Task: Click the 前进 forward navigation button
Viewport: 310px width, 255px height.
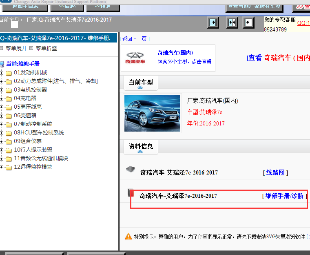Action: [x=103, y=8]
